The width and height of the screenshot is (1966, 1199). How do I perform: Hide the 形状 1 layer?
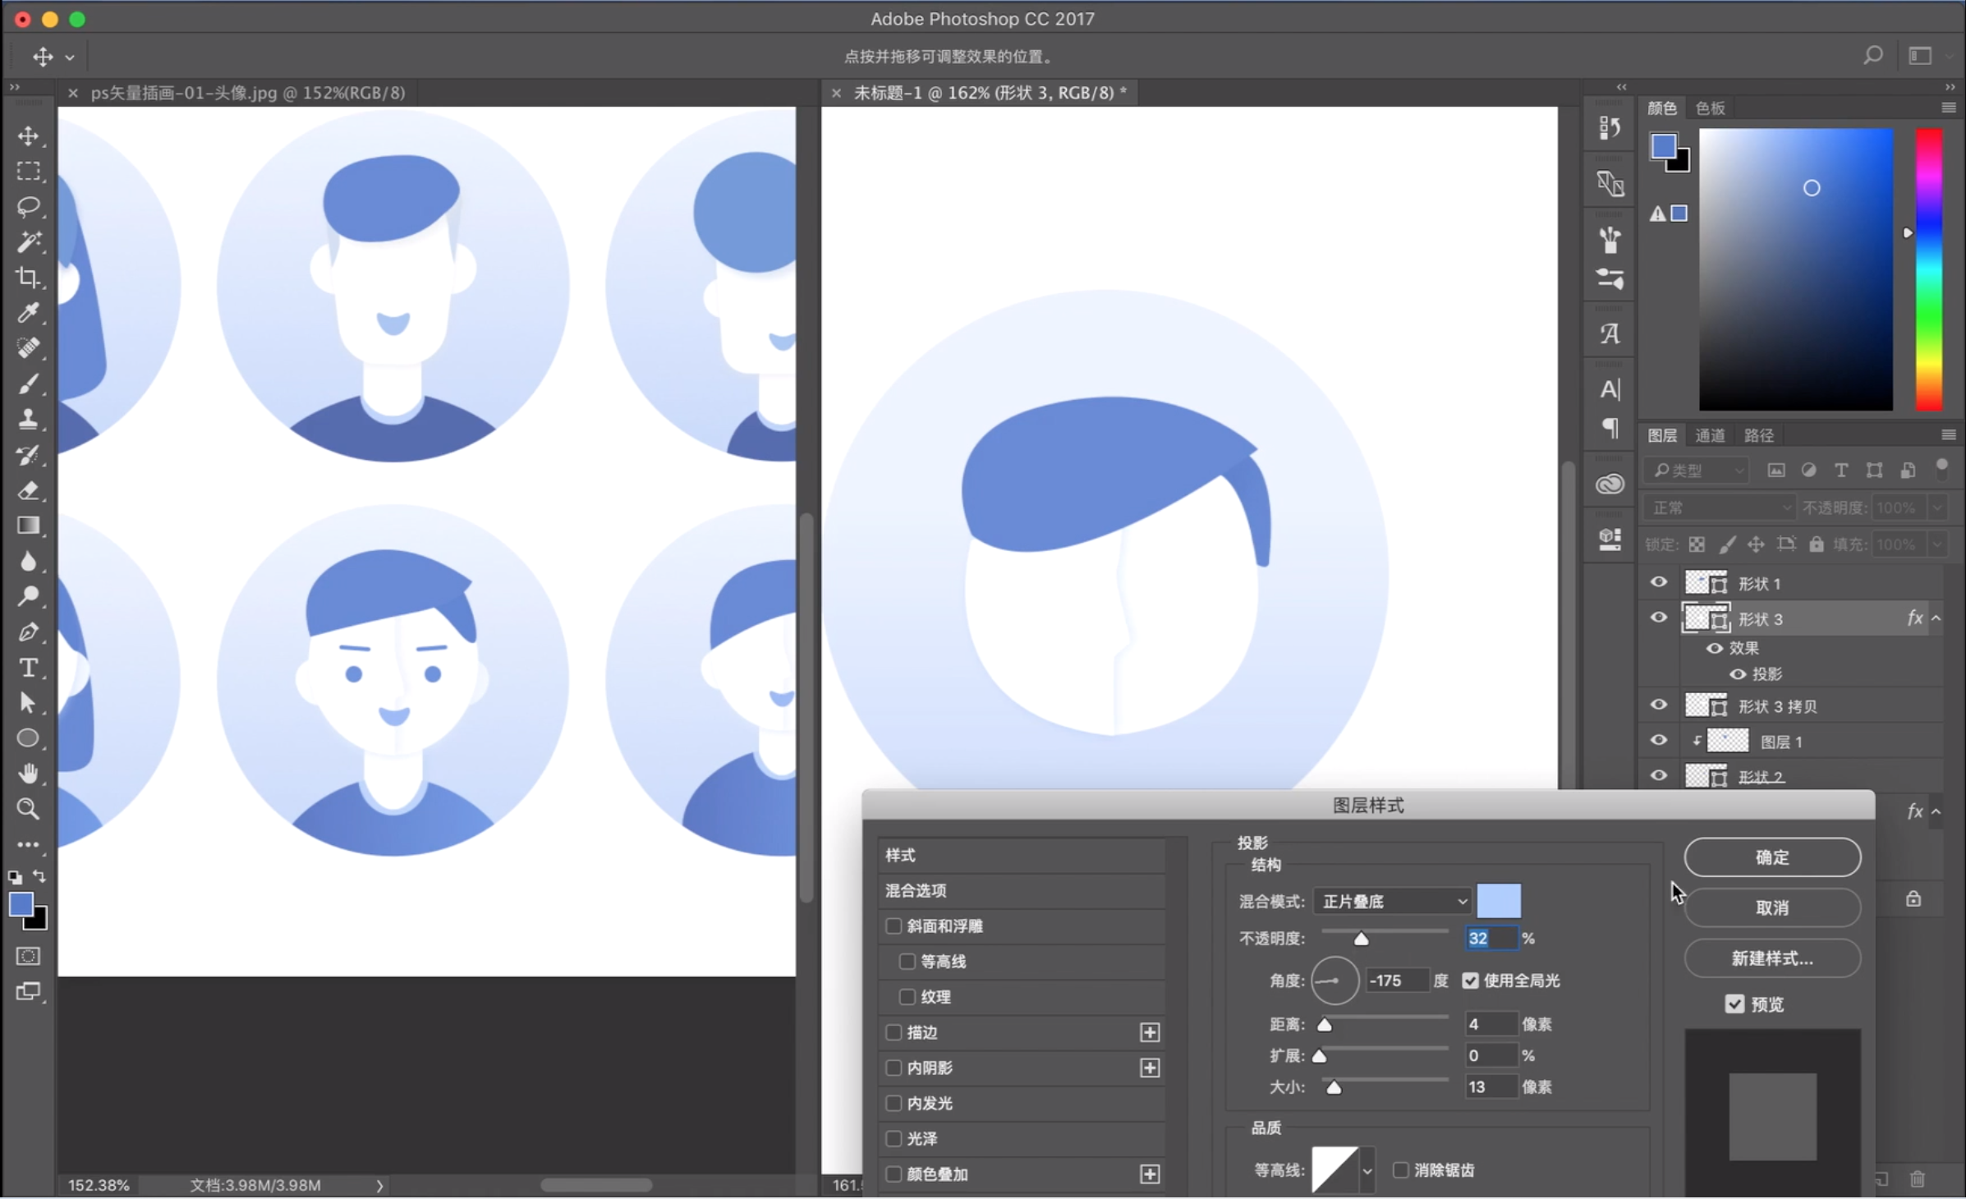coord(1658,583)
